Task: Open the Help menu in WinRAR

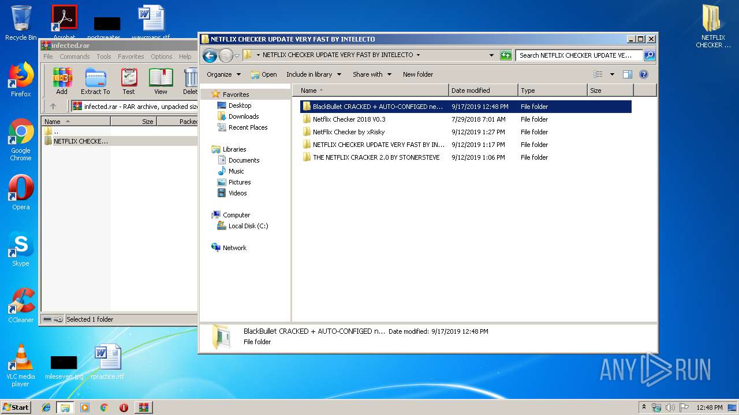Action: coord(185,56)
